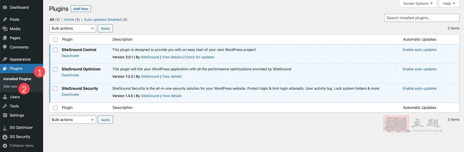
Task: Tick the select-all checkbox in table header
Action: (x=55, y=40)
